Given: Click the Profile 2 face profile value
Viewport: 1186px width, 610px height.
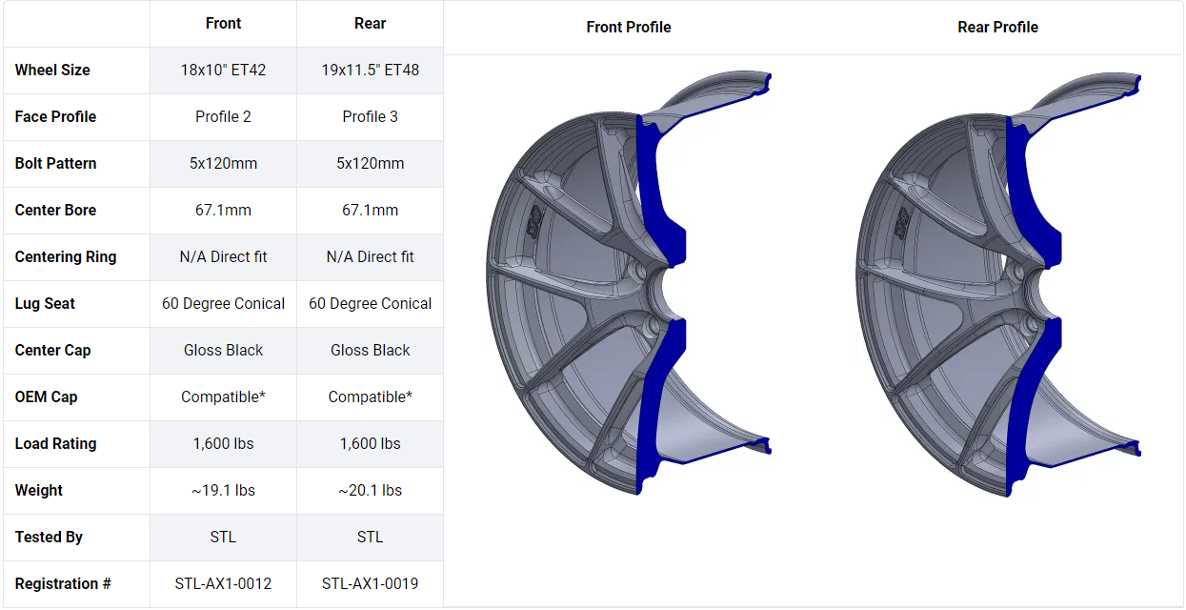Looking at the screenshot, I should click(x=223, y=117).
